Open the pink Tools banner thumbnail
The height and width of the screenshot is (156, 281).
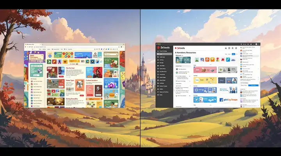[x=205, y=70]
